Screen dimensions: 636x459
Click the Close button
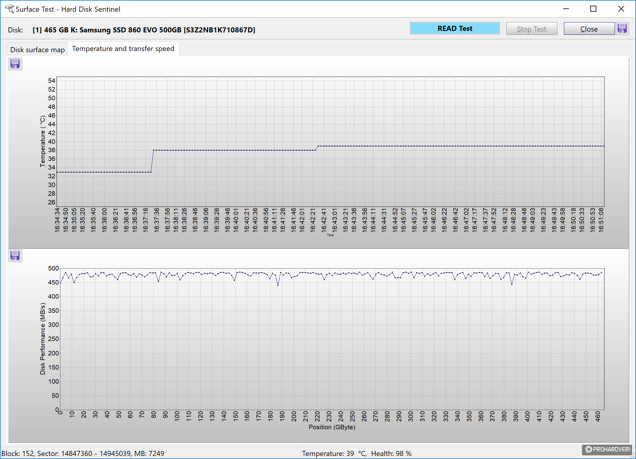pyautogui.click(x=589, y=29)
